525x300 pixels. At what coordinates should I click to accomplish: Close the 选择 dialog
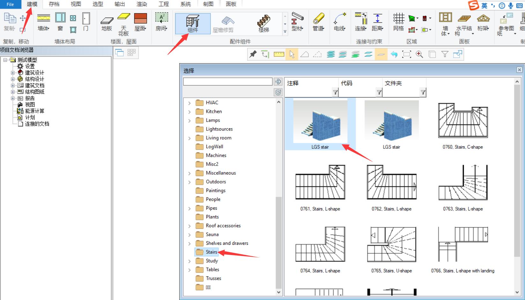click(x=519, y=70)
